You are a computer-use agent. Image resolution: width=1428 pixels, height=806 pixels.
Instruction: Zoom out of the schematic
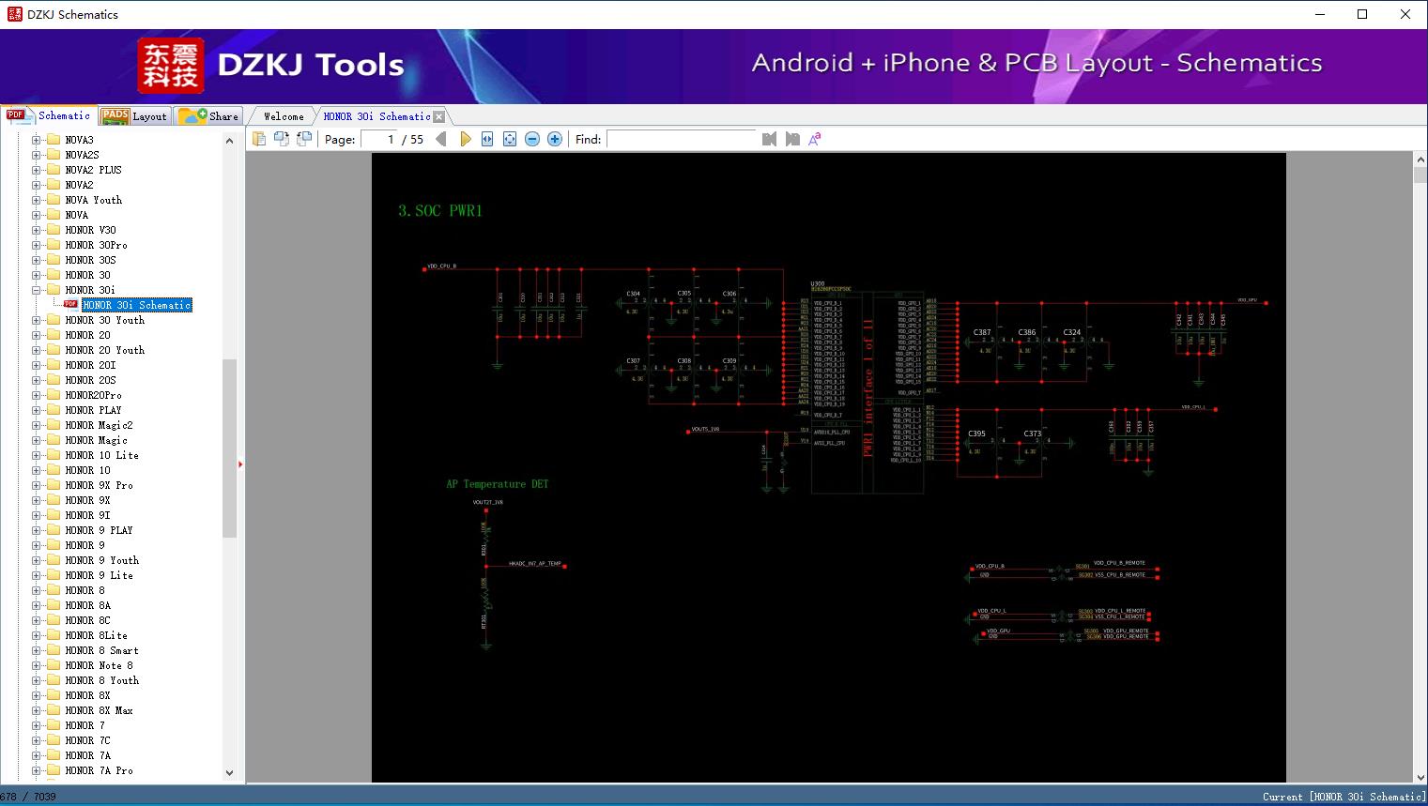pyautogui.click(x=532, y=139)
